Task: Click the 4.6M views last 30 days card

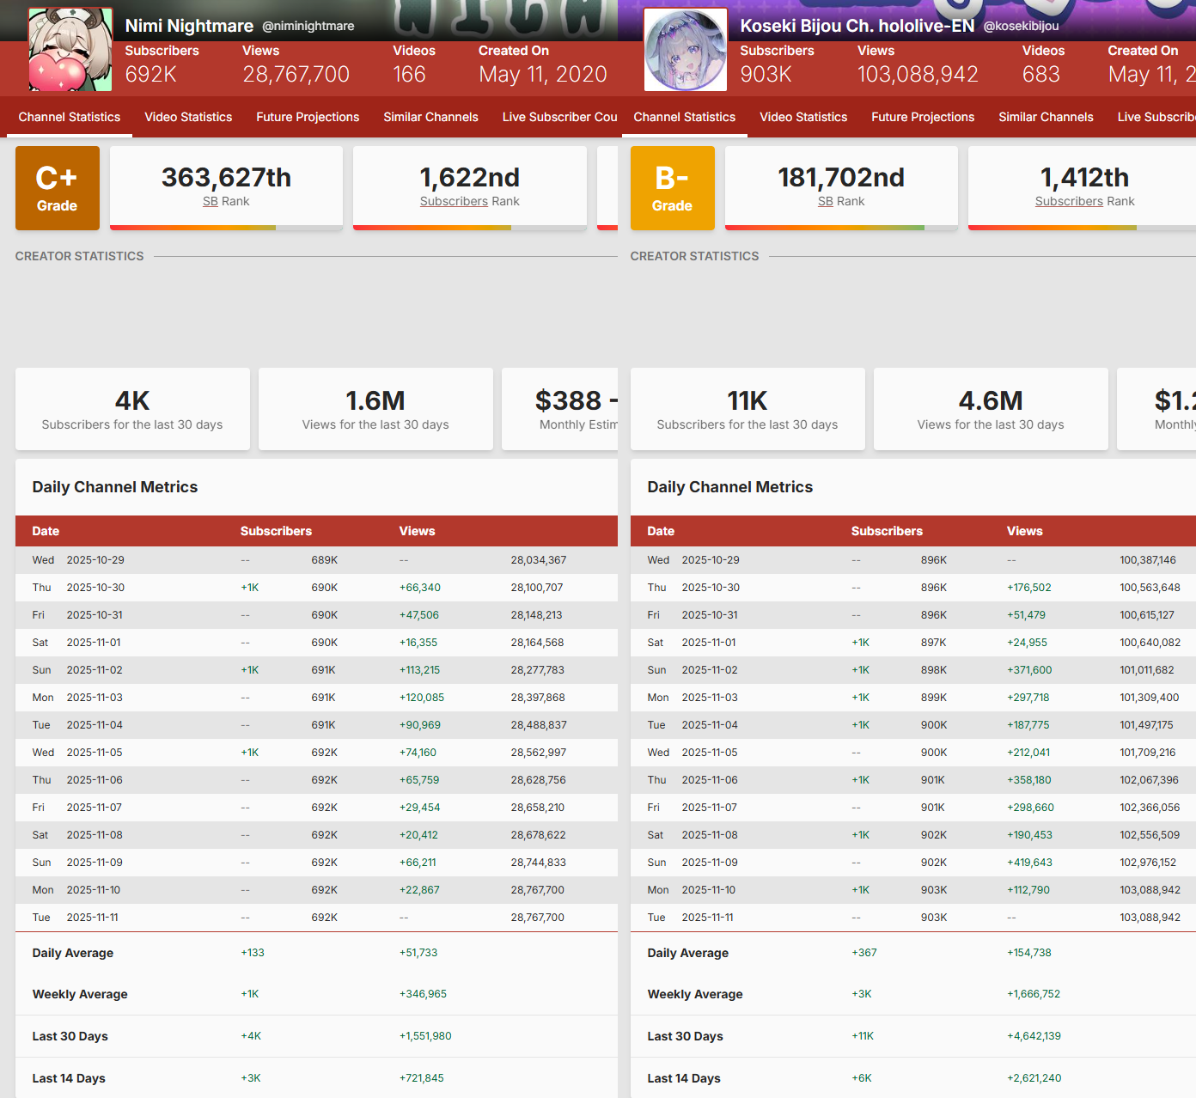Action: coord(991,409)
